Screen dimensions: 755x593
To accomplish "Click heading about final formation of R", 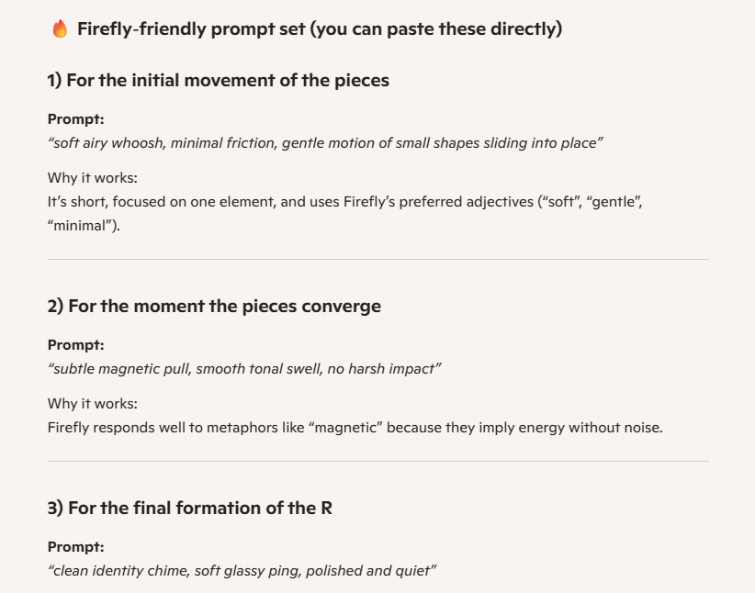I will (x=190, y=508).
